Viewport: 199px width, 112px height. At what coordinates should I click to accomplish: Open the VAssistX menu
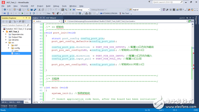click(x=24, y=6)
